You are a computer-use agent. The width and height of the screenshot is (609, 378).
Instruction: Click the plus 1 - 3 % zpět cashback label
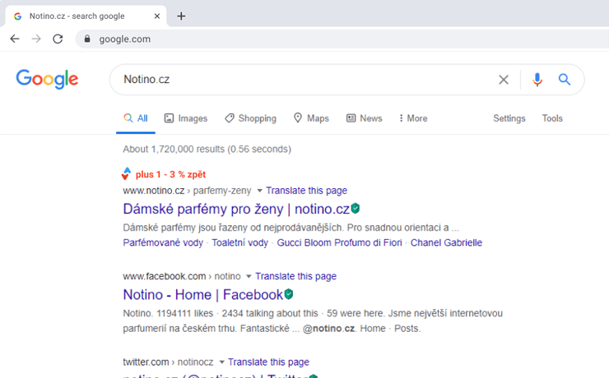(170, 174)
